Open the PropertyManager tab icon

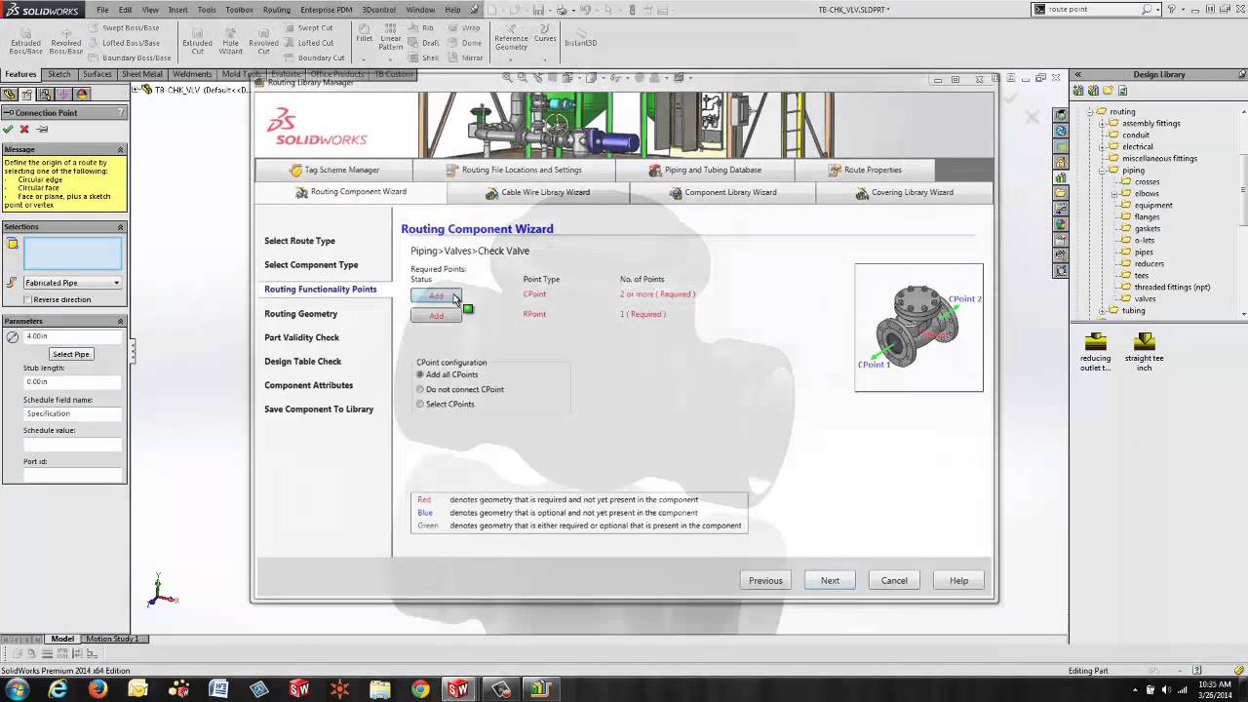point(27,95)
